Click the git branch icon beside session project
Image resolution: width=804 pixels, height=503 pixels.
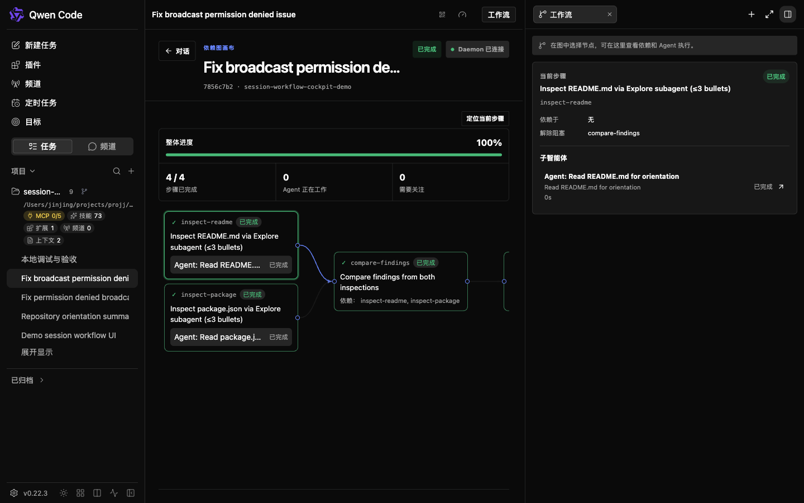[x=84, y=192]
